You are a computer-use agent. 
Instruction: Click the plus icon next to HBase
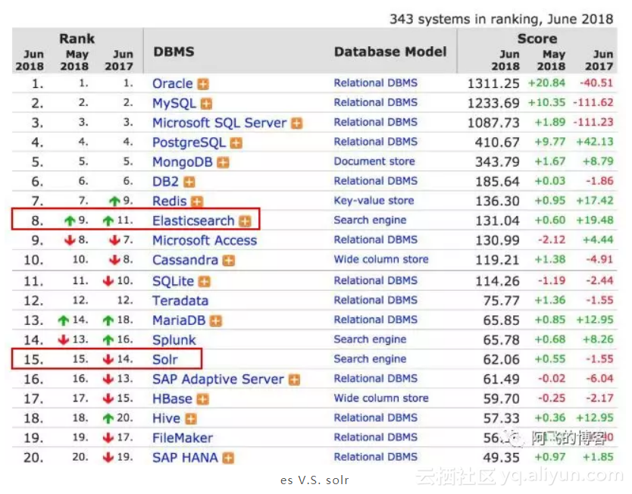click(203, 399)
